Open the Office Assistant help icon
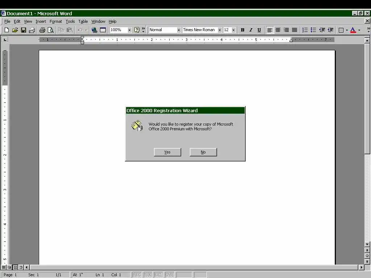The width and height of the screenshot is (371, 278). pyautogui.click(x=137, y=30)
